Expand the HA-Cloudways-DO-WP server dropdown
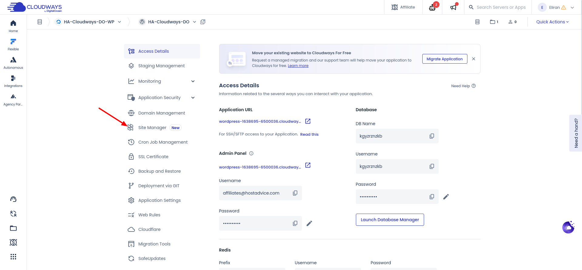The width and height of the screenshot is (582, 270). (x=119, y=22)
